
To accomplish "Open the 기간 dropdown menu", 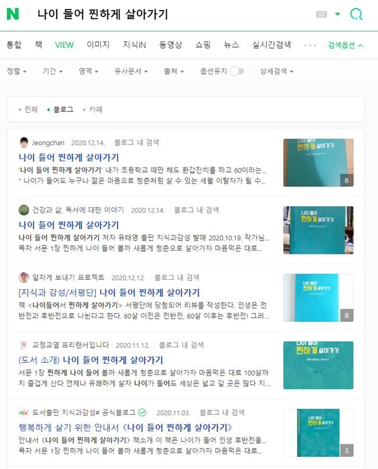I will coord(52,71).
